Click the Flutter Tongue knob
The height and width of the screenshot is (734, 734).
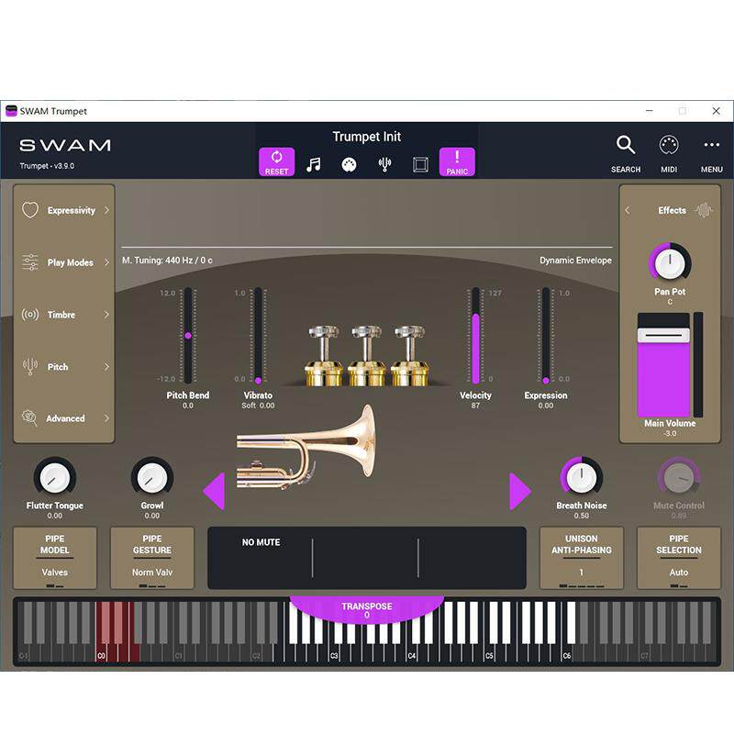pos(55,477)
